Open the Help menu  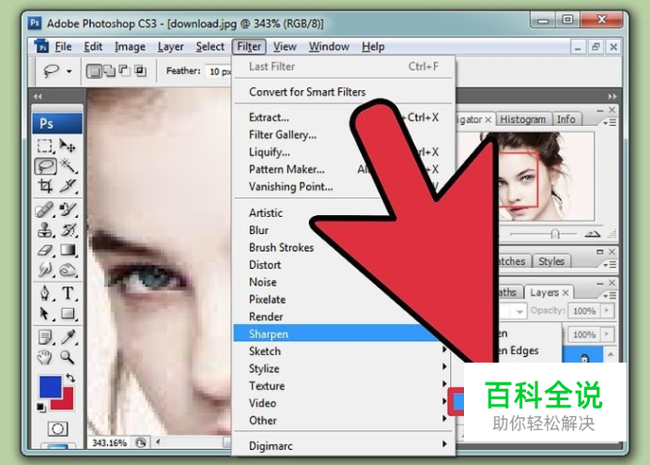click(373, 46)
